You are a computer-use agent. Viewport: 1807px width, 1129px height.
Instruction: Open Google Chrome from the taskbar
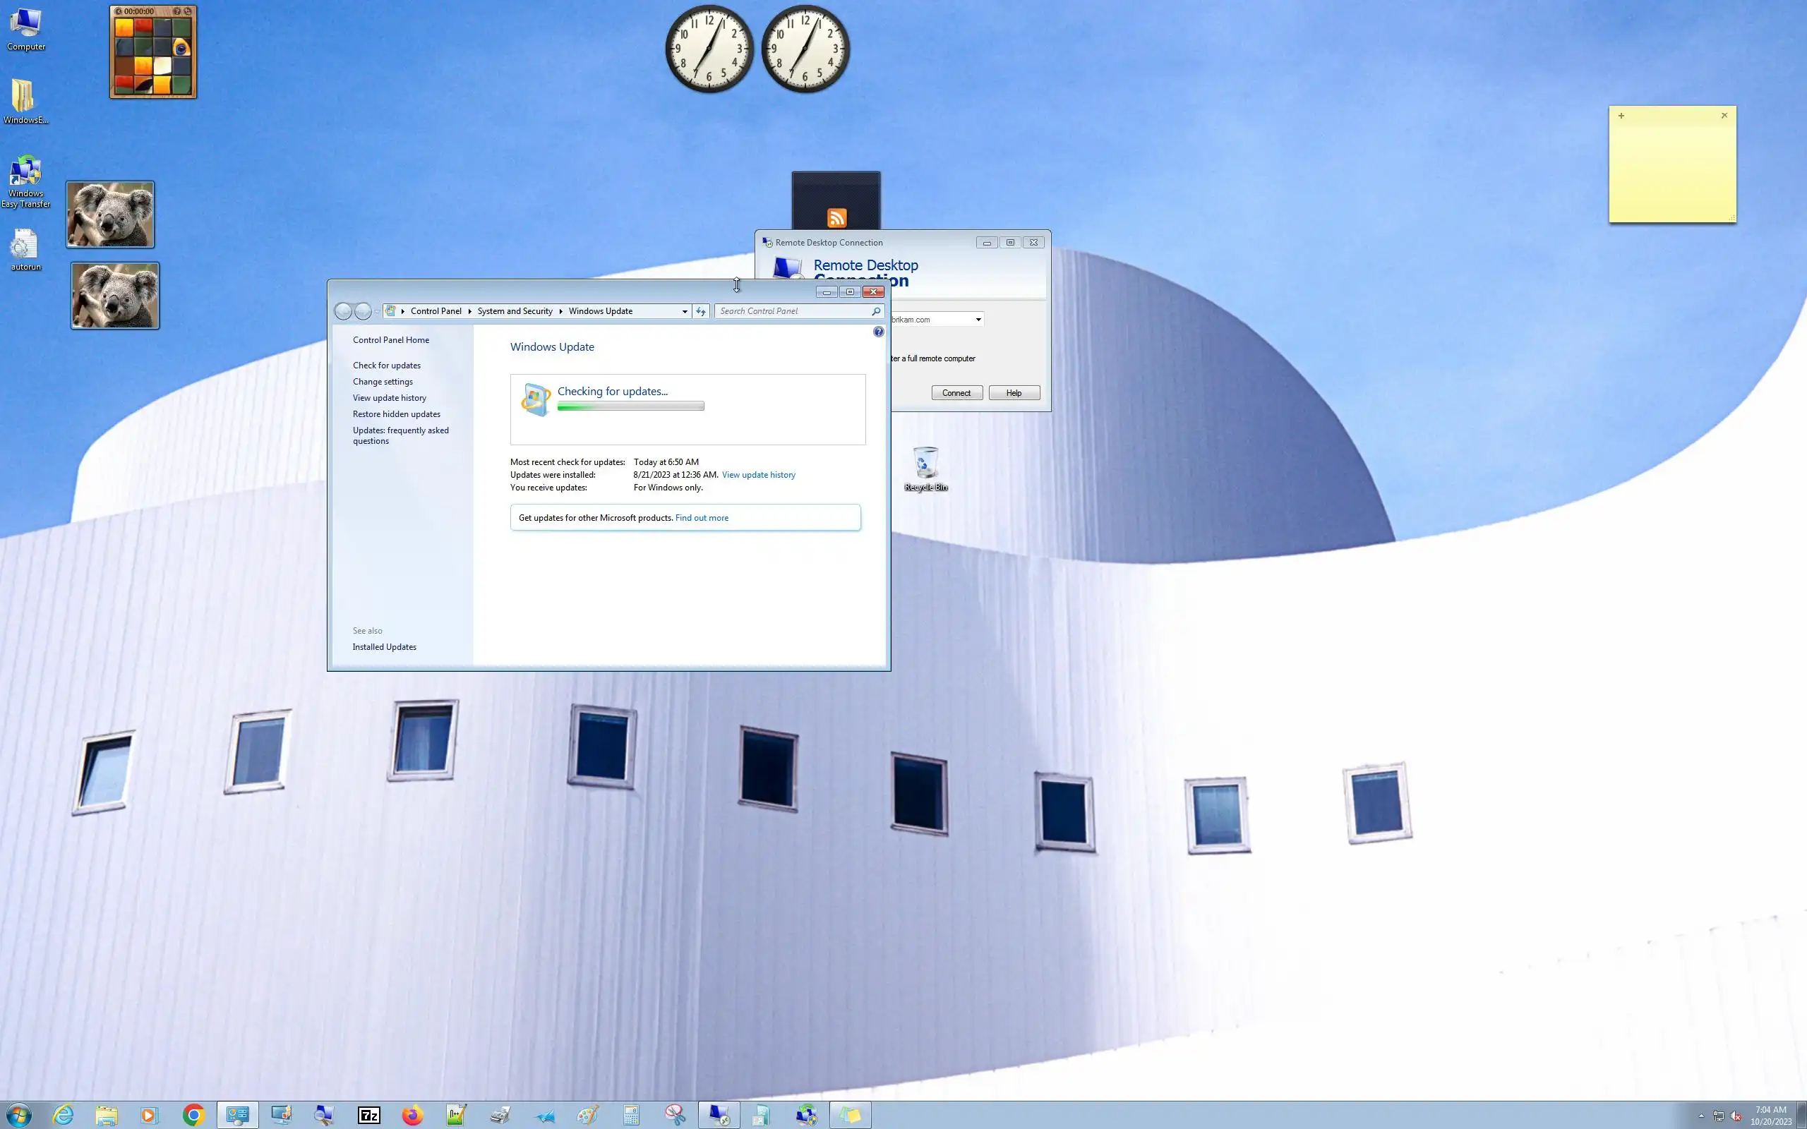[194, 1115]
